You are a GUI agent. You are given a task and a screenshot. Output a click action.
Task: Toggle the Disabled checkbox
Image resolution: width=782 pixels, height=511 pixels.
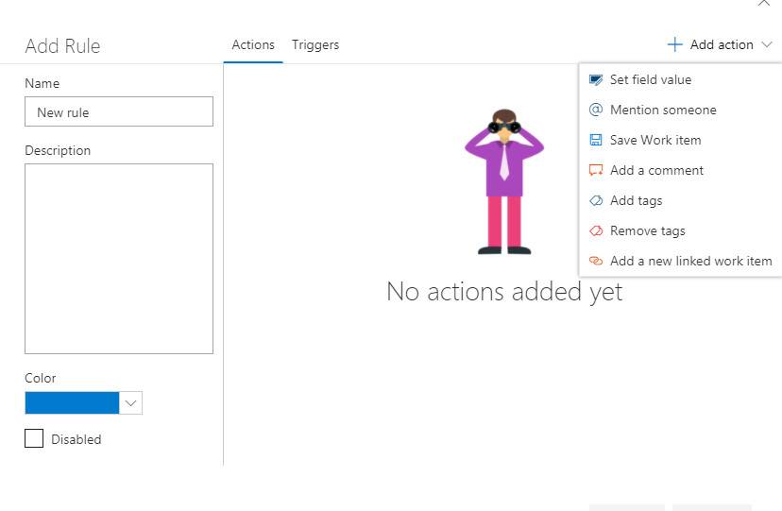pos(34,438)
